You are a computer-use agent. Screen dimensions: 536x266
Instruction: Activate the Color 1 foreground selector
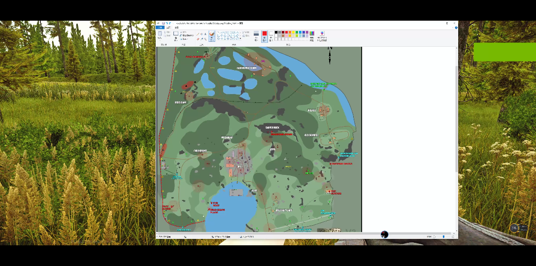265,35
